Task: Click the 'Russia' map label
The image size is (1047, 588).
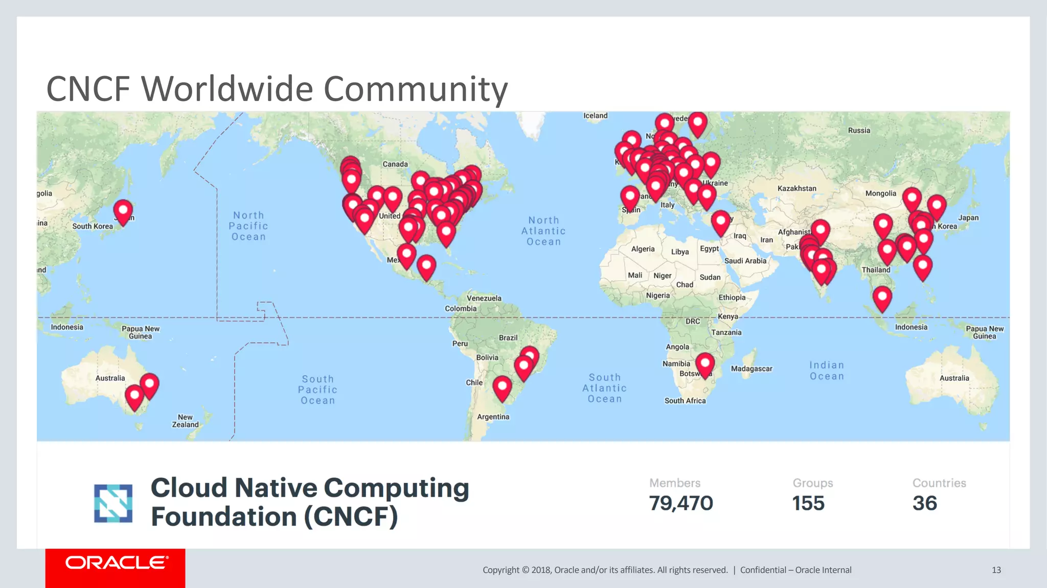Action: pos(859,130)
